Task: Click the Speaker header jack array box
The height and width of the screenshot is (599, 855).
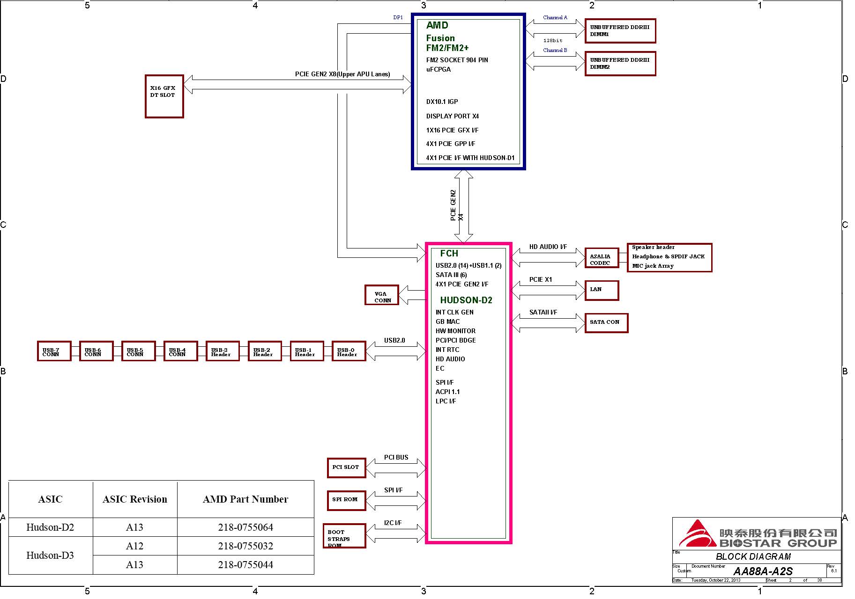Action: click(669, 257)
